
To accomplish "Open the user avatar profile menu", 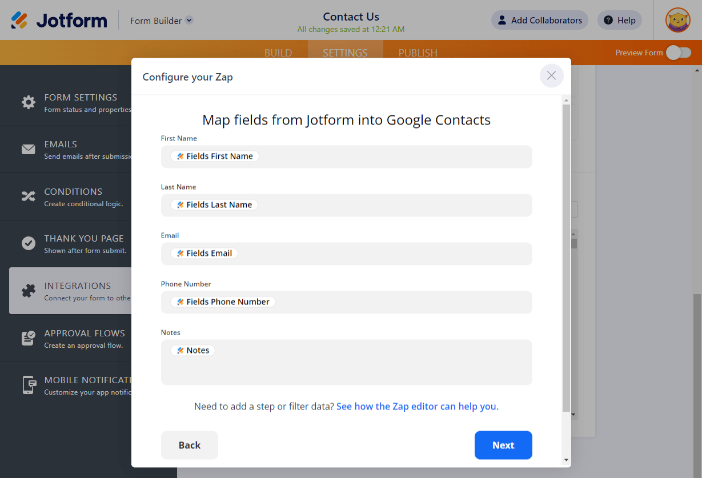I will point(677,21).
